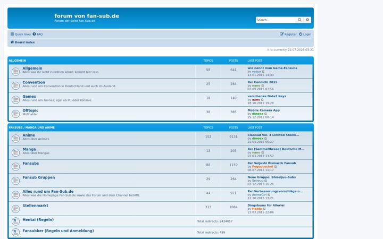Open the Manga forum
This screenshot has height=239, width=383.
point(29,149)
